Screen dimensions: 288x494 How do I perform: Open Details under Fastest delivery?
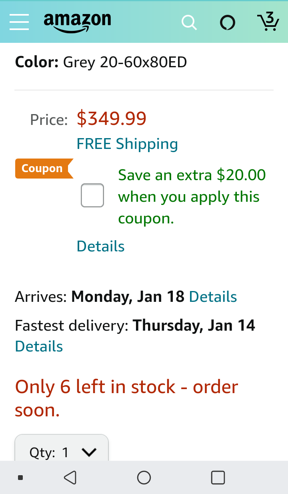point(39,346)
